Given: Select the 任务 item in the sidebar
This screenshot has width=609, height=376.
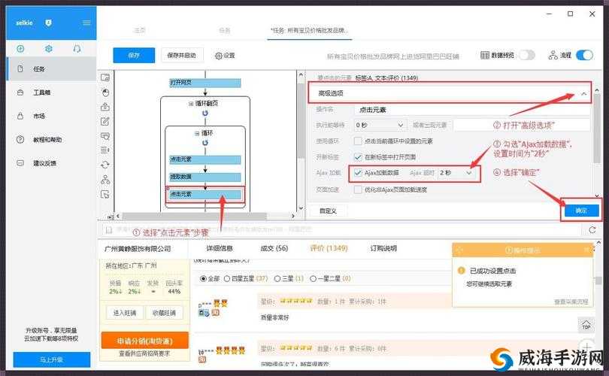Looking at the screenshot, I should pyautogui.click(x=52, y=68).
